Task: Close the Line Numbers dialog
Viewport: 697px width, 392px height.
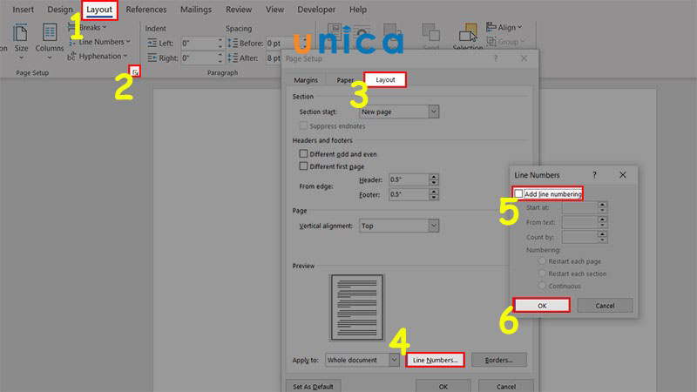Action: click(x=622, y=175)
